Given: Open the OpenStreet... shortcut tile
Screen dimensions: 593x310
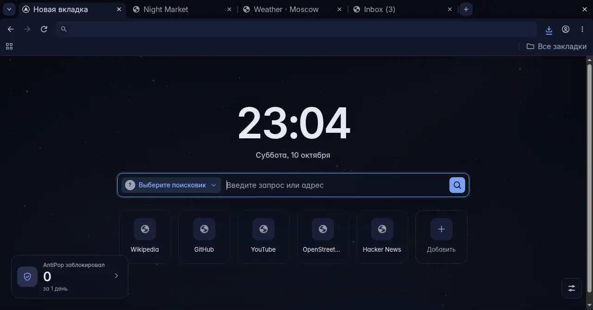Looking at the screenshot, I should (x=323, y=237).
